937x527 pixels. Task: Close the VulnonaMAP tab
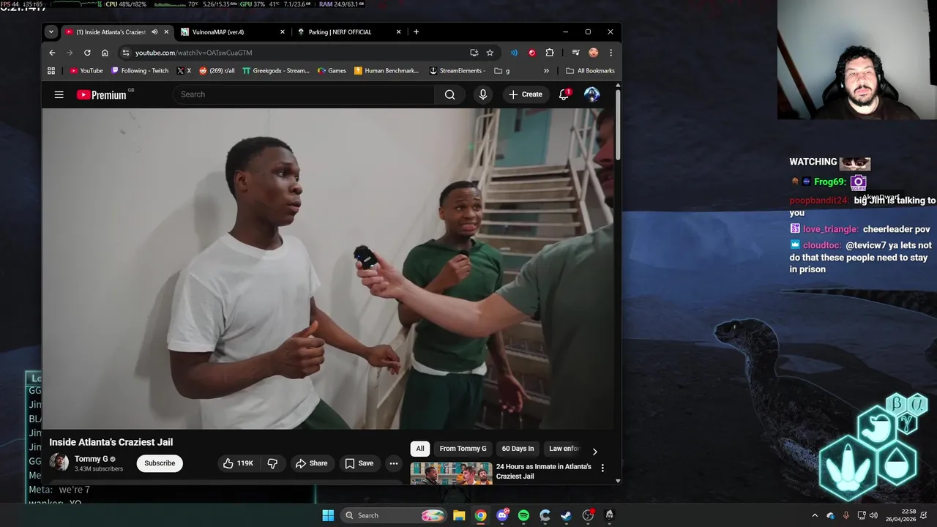click(283, 32)
